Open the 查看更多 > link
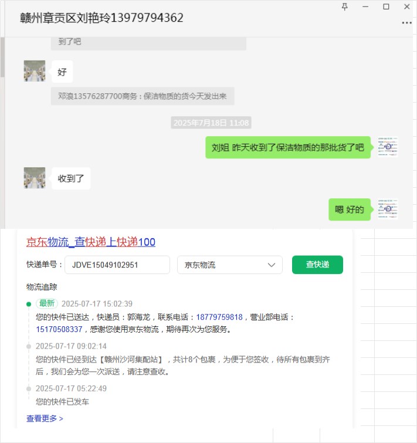The height and width of the screenshot is (443, 417). [45, 418]
